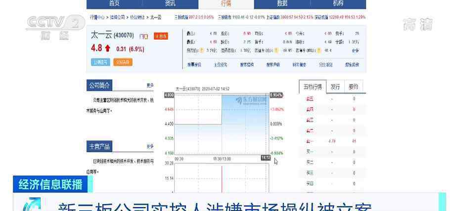The image size is (450, 211).
Task: Click the orange button under the price change
Action: point(123,62)
